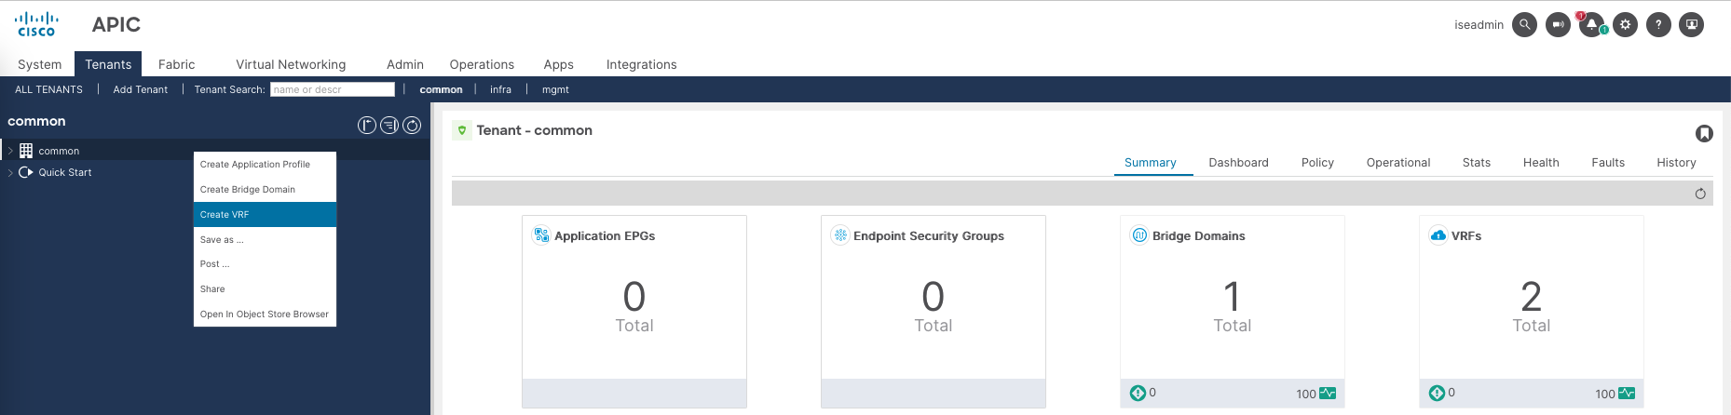Open the Faults tab
Image resolution: width=1731 pixels, height=415 pixels.
click(x=1607, y=163)
